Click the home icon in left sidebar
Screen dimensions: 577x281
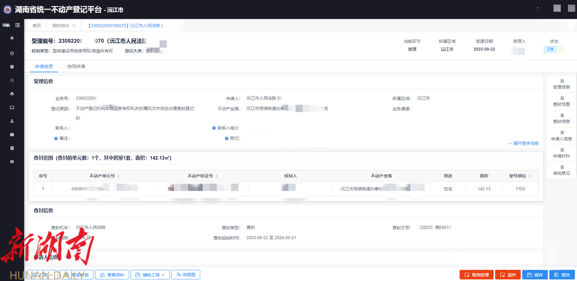12,38
